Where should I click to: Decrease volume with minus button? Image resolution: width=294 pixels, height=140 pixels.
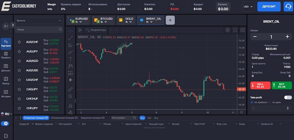click(255, 36)
